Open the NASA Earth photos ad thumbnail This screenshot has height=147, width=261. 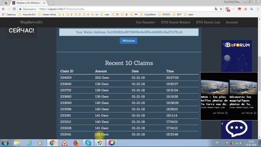pos(215,87)
